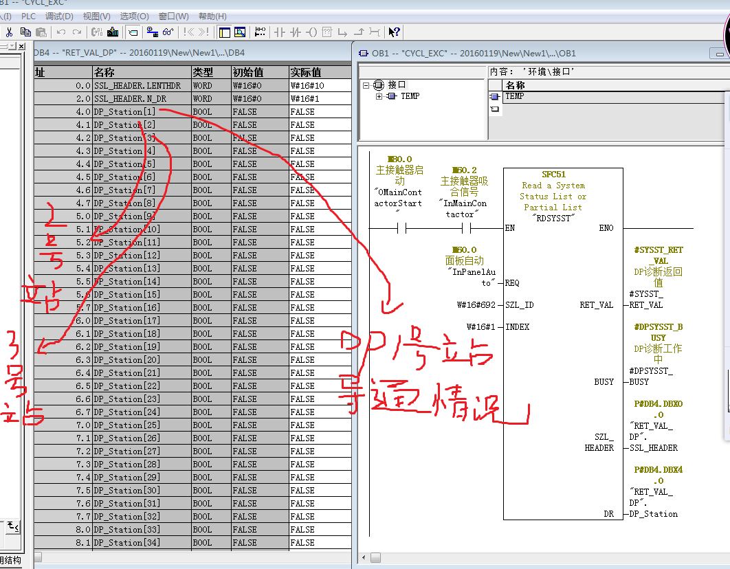730x569 pixels.
Task: Click the SFC51 block title
Action: coord(553,175)
